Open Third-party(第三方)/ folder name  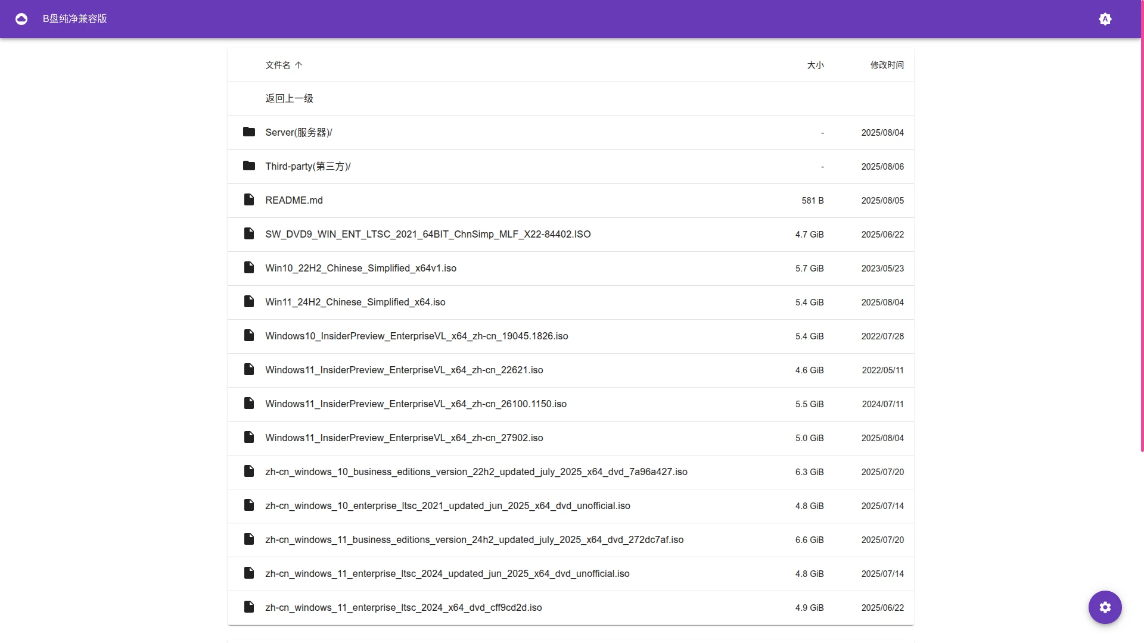coord(307,166)
